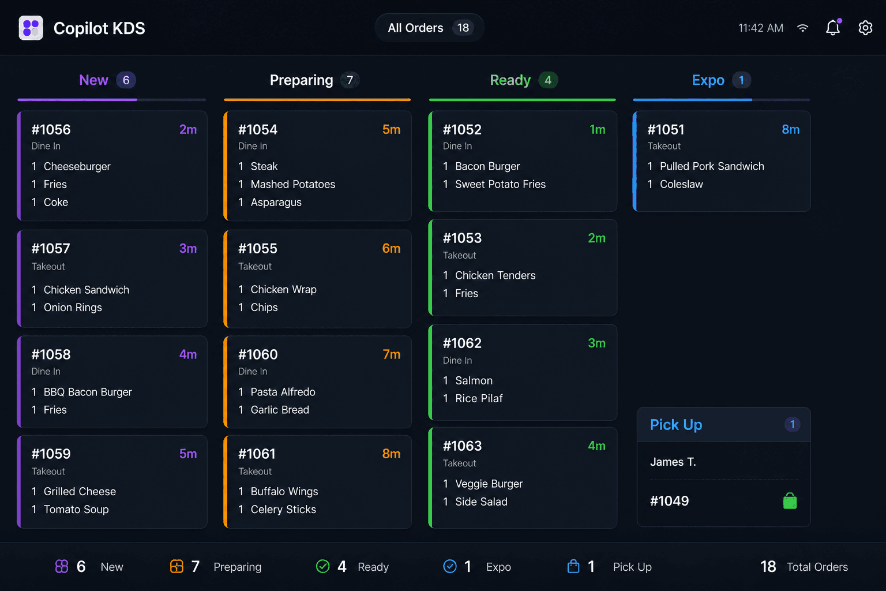
Task: Open order #1057
Action: click(x=112, y=279)
